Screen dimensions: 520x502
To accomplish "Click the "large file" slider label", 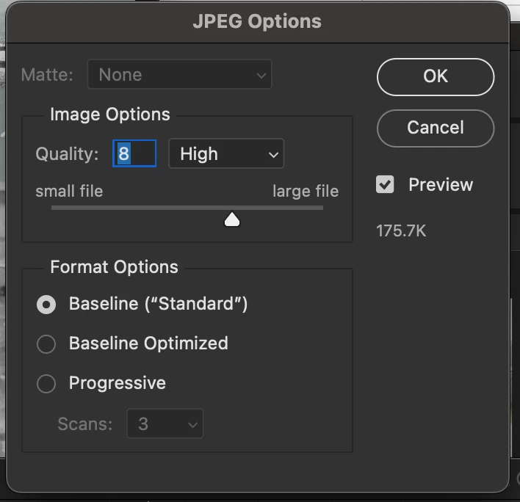I will click(306, 192).
